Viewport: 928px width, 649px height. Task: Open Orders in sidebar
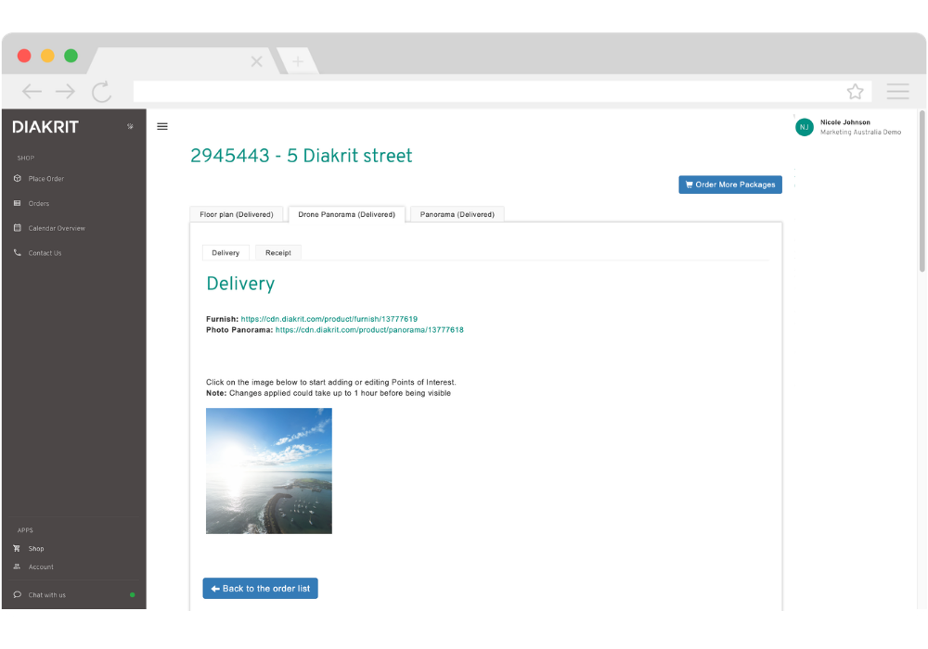click(38, 203)
